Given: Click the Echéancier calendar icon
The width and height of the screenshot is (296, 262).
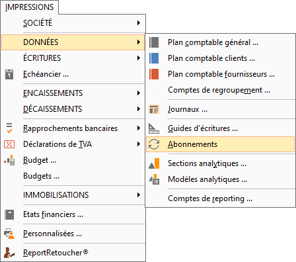Looking at the screenshot, I should point(9,74).
